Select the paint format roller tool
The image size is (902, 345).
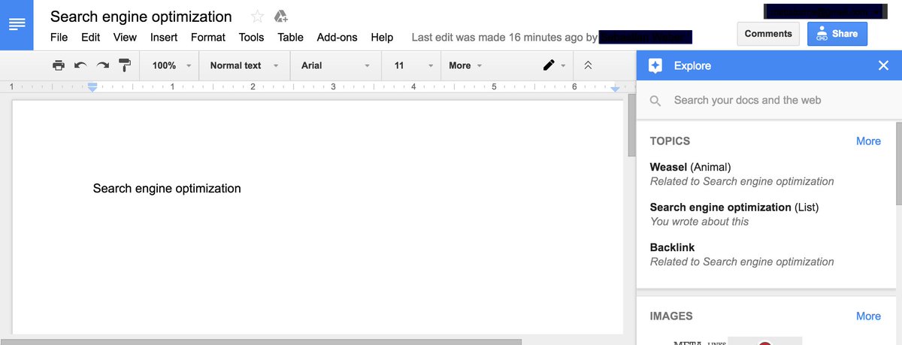(125, 65)
